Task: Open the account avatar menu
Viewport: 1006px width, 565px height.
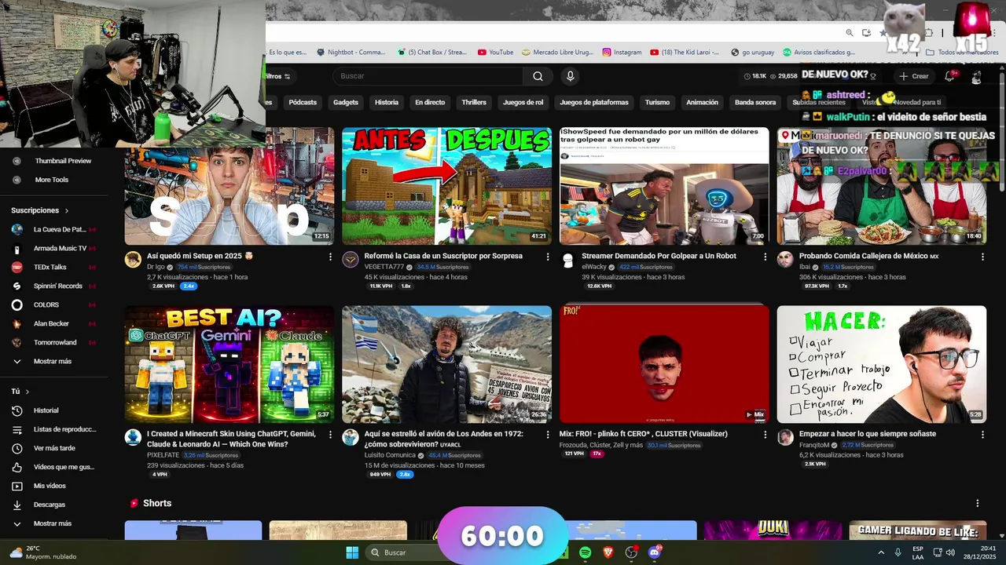Action: point(976,77)
